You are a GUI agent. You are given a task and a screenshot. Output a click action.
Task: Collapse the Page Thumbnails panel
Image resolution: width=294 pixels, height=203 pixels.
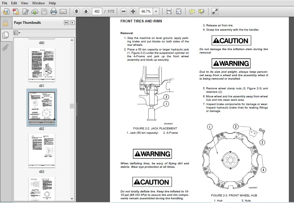click(66, 23)
